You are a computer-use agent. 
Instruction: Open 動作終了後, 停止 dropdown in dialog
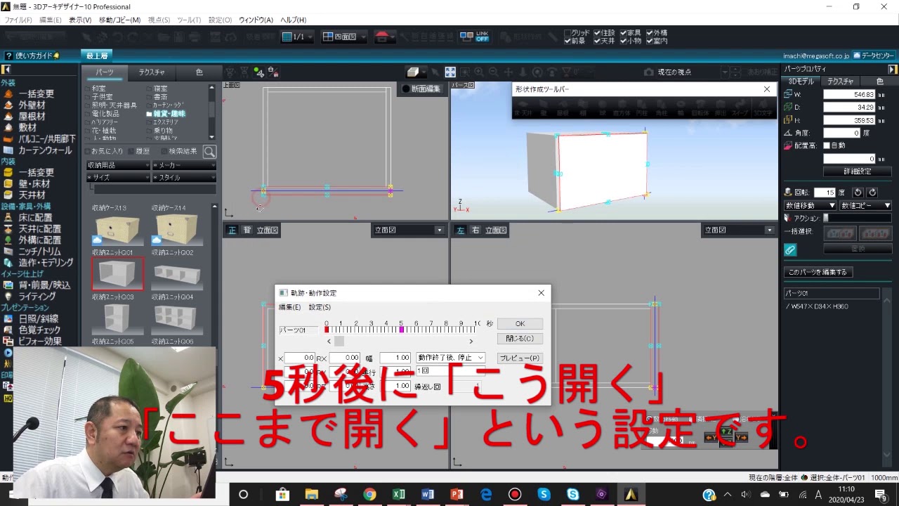[450, 358]
